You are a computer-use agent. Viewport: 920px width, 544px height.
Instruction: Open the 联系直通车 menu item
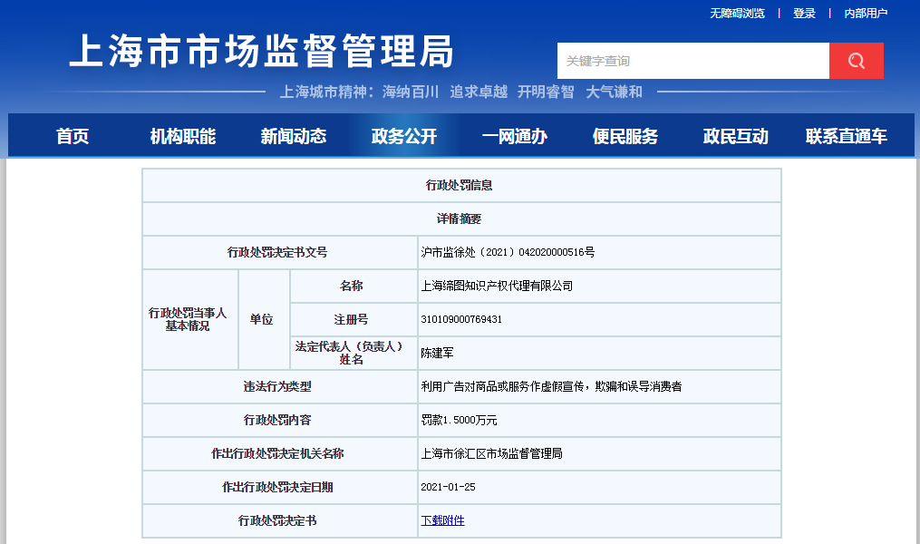point(846,136)
